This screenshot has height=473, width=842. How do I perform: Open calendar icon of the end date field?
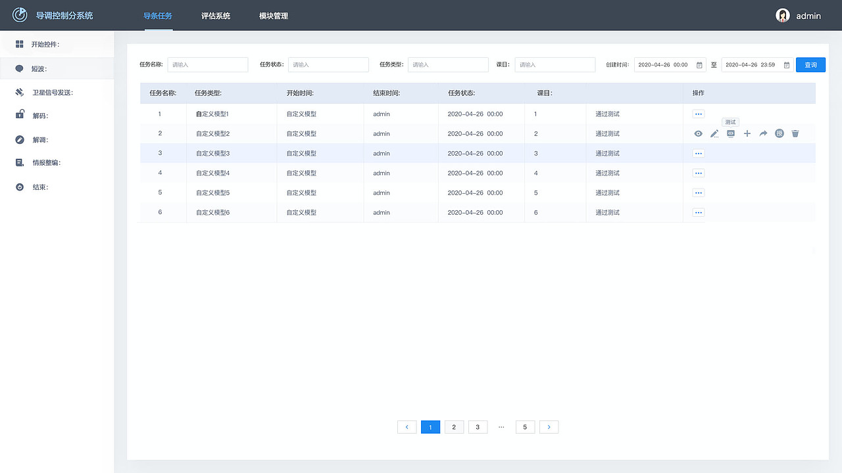(787, 65)
